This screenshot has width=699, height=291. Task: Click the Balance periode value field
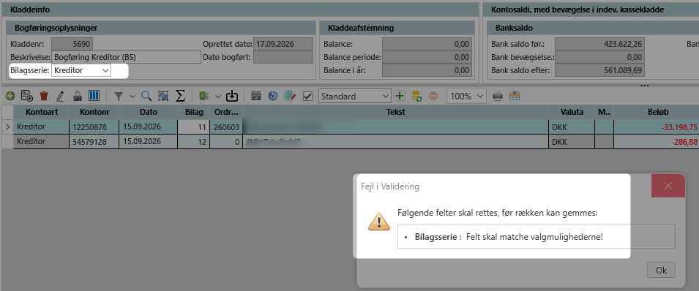coord(427,57)
